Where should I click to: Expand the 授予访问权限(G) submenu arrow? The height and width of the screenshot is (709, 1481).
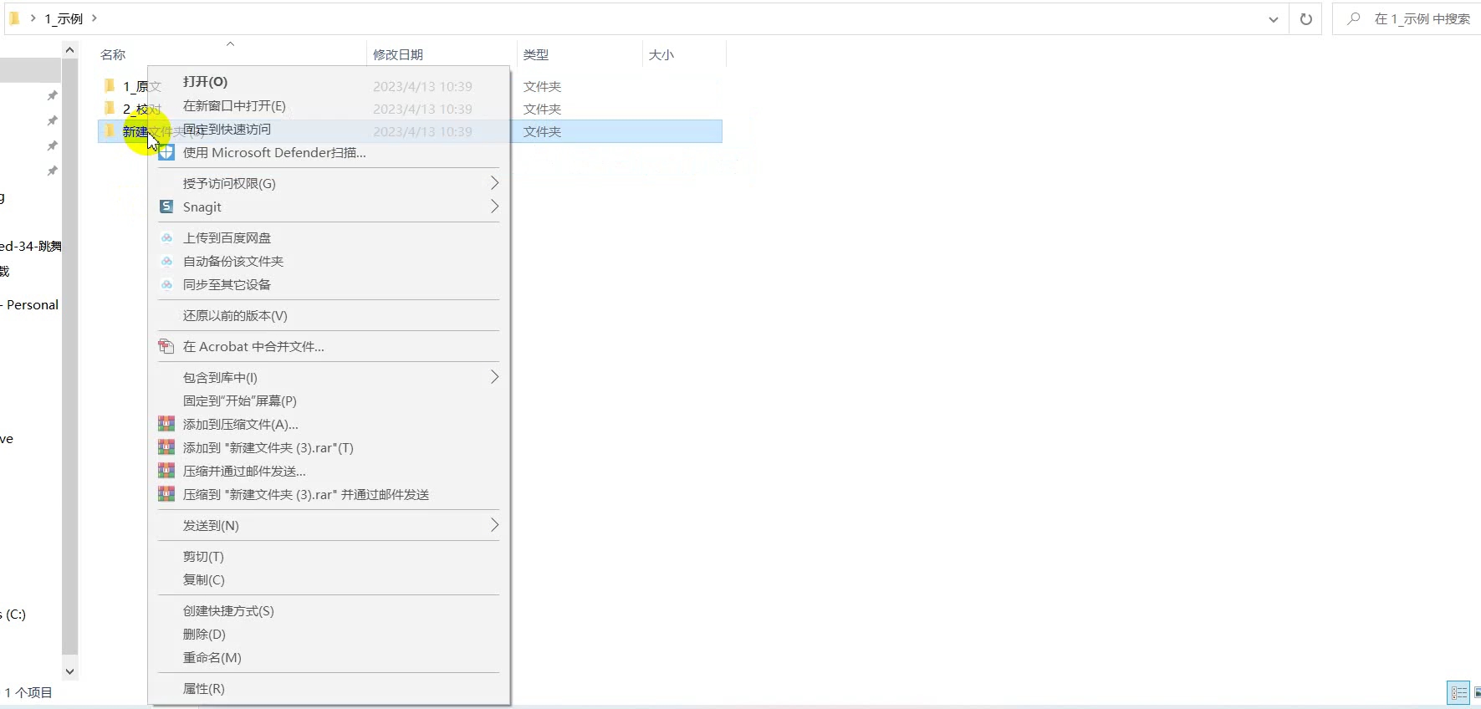(x=494, y=183)
